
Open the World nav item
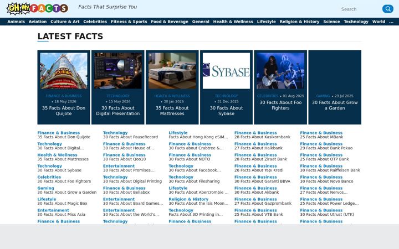(378, 22)
